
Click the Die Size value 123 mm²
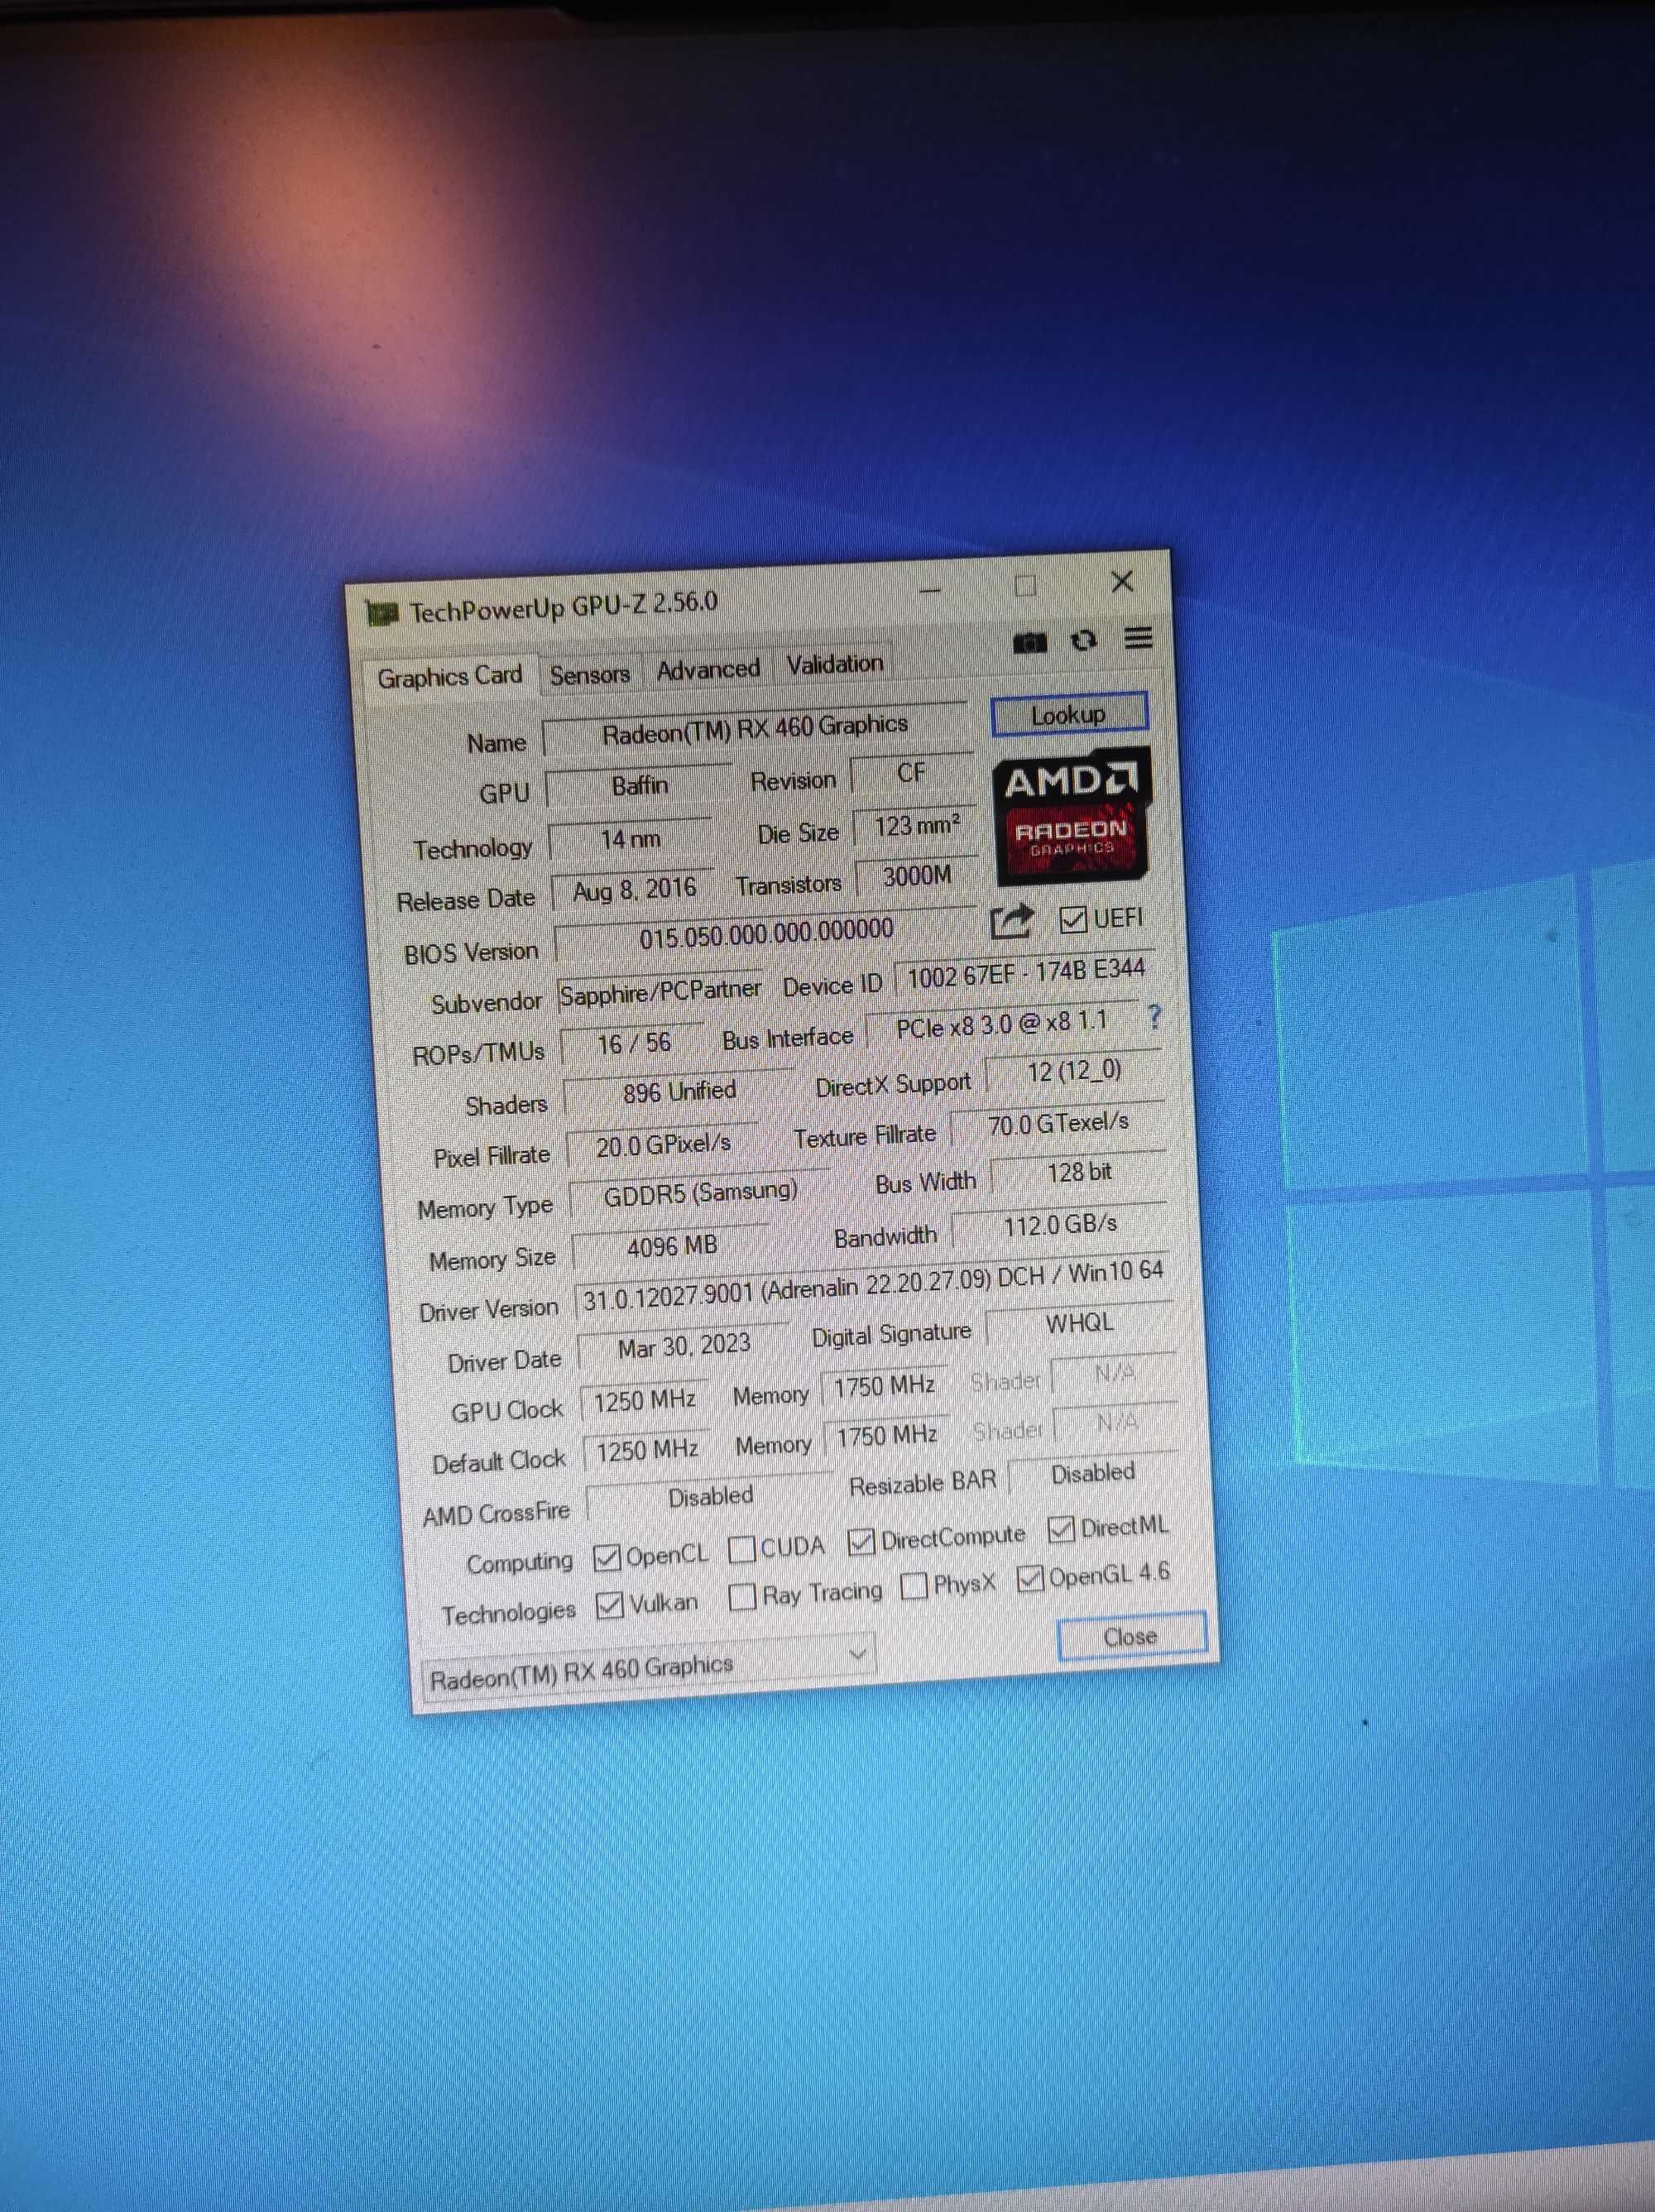916,826
